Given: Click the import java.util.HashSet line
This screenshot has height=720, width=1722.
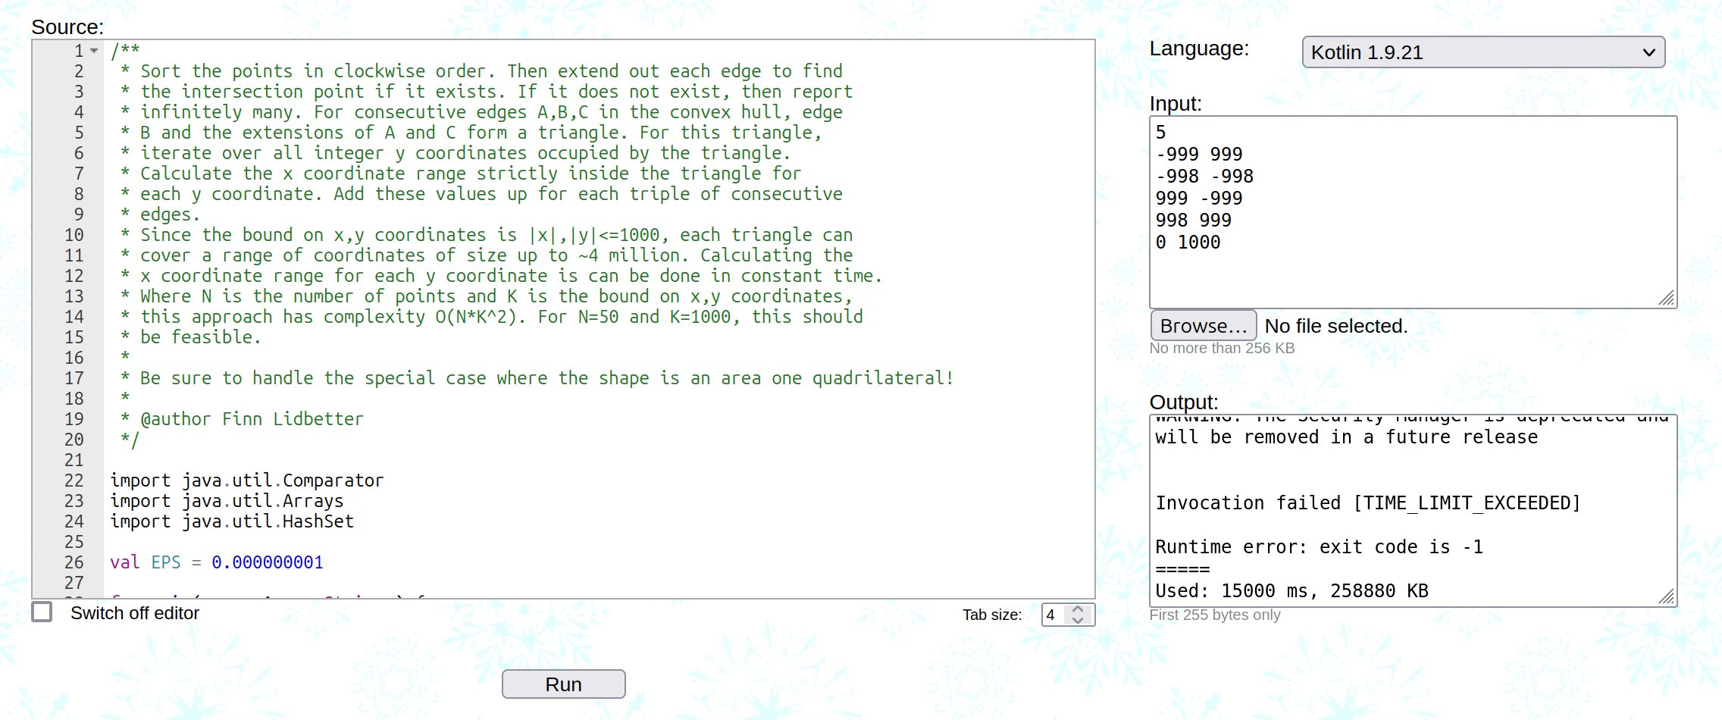Looking at the screenshot, I should click(232, 521).
